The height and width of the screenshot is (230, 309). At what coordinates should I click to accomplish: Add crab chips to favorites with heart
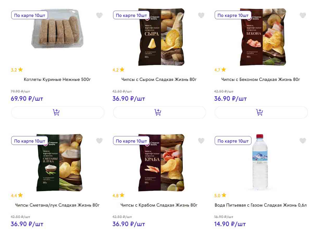(x=201, y=141)
